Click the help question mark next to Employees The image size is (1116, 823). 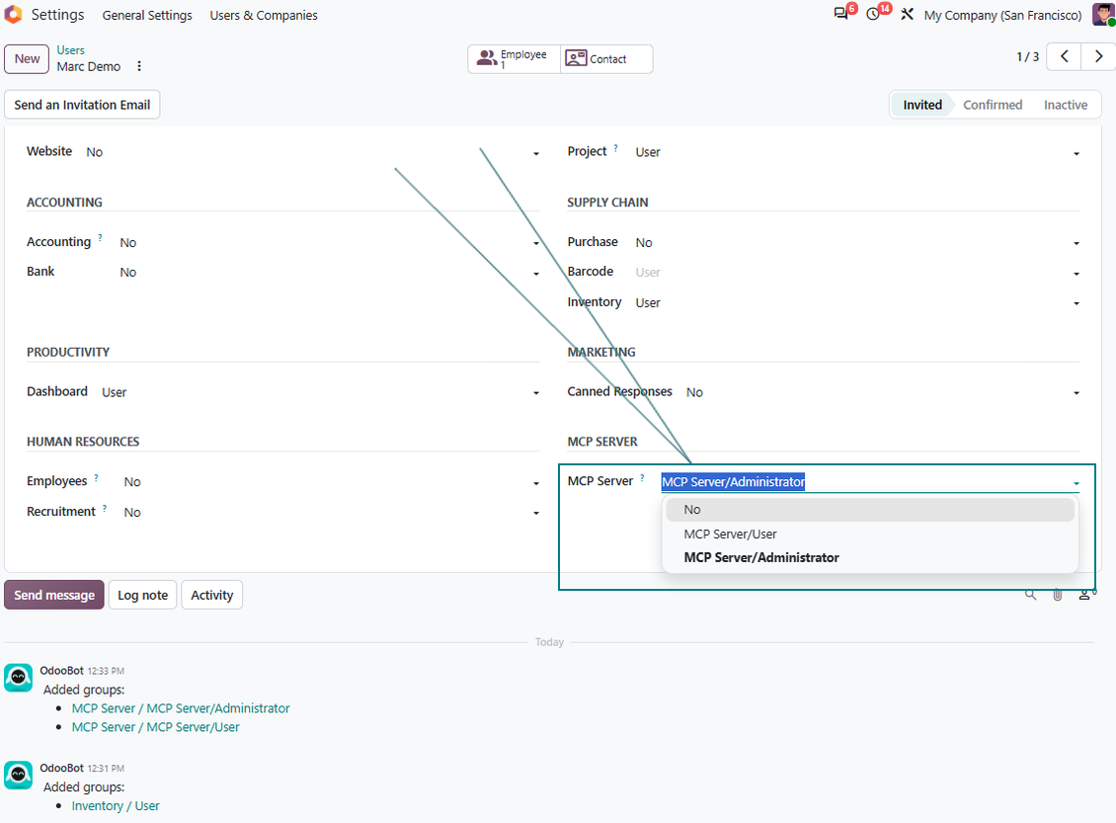click(x=96, y=478)
